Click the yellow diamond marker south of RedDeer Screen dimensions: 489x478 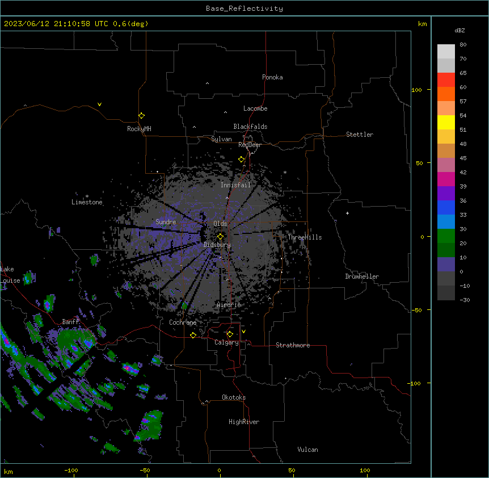point(241,160)
